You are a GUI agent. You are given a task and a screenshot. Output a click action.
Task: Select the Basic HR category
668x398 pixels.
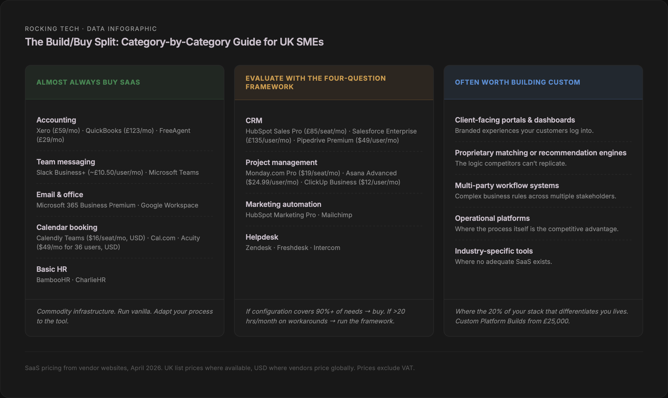click(52, 269)
